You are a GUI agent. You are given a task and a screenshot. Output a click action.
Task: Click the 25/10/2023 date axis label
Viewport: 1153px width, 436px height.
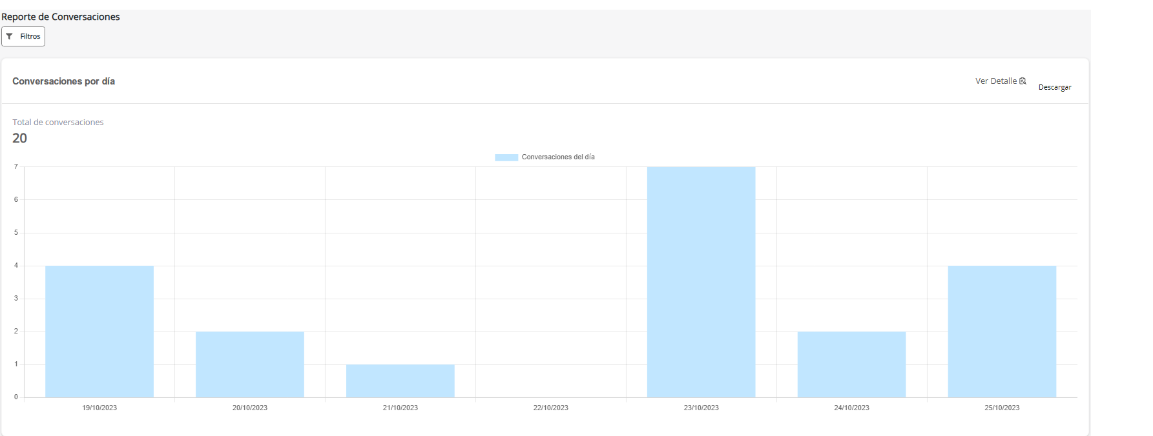click(1002, 408)
